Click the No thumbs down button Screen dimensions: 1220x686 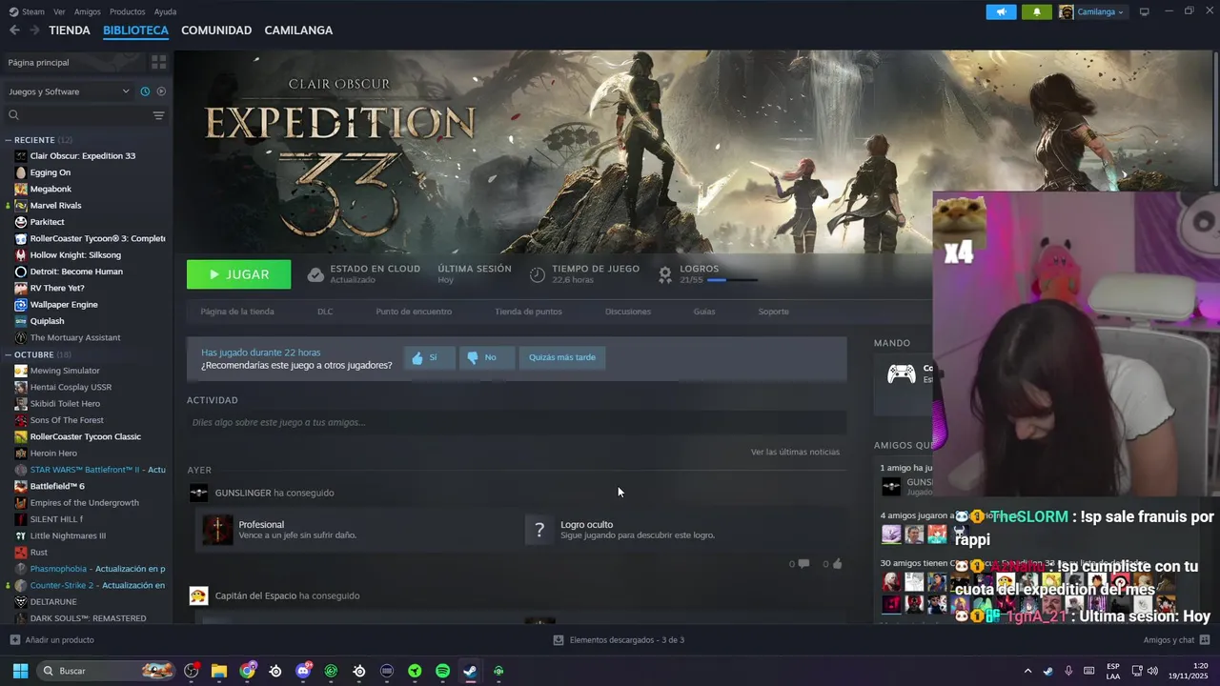486,357
